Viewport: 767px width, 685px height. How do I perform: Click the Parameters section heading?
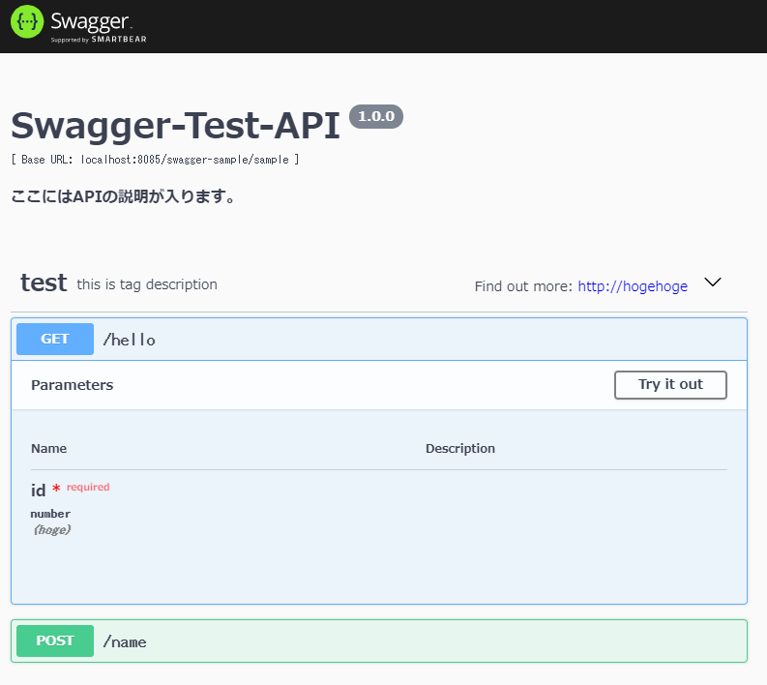[x=72, y=385]
